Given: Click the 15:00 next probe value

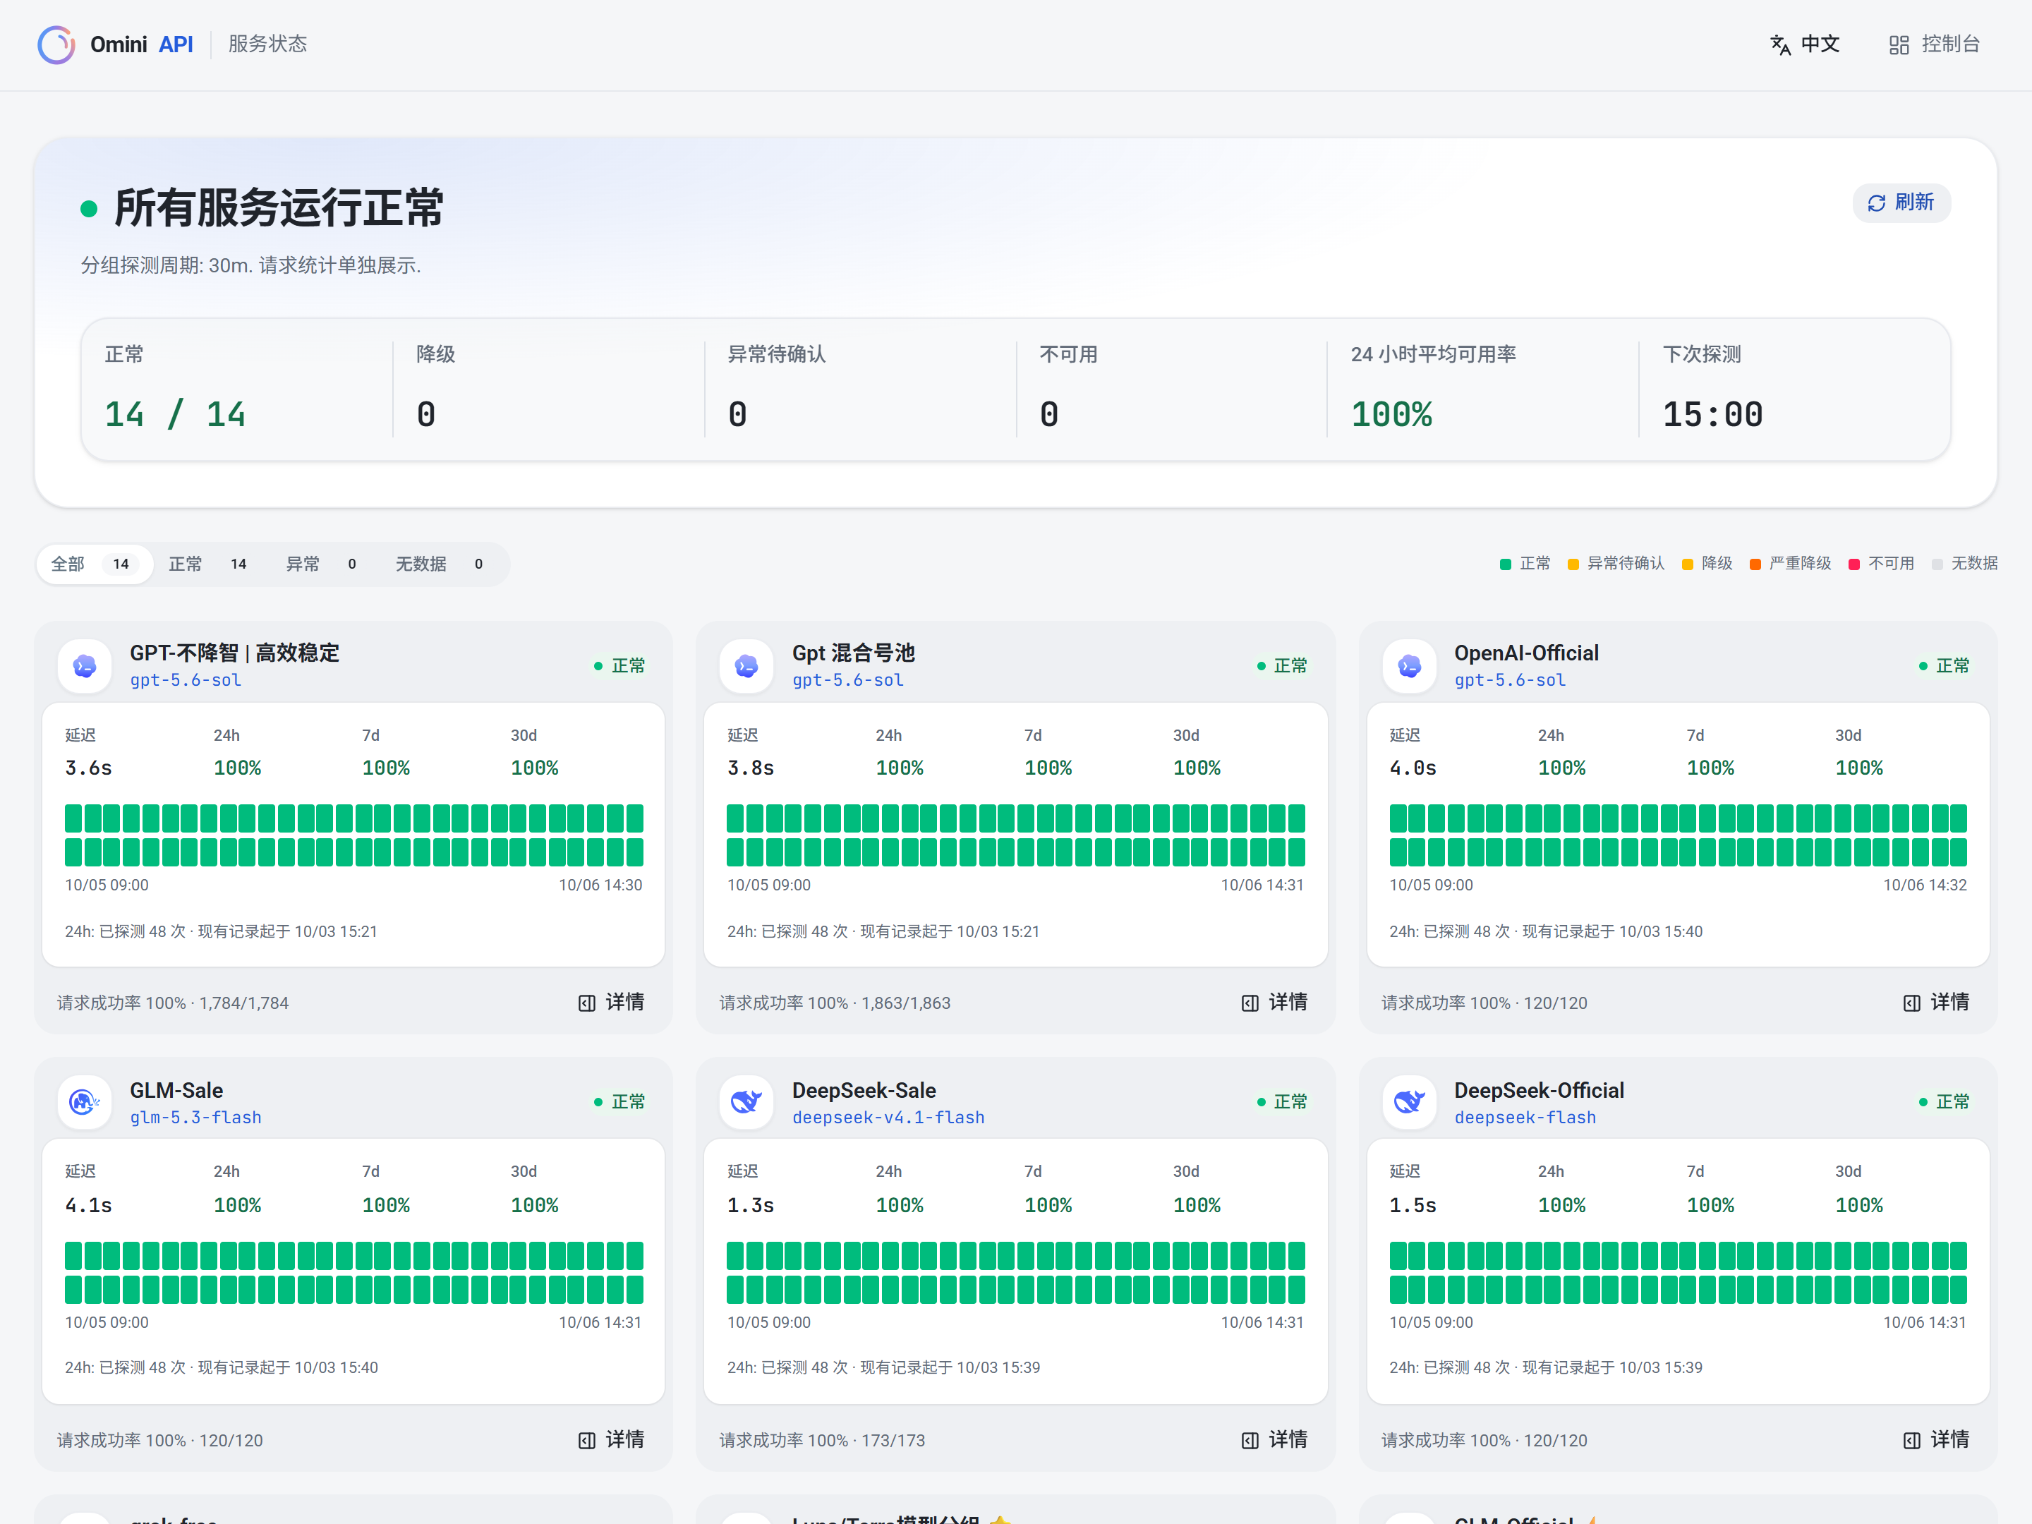Looking at the screenshot, I should click(1712, 415).
